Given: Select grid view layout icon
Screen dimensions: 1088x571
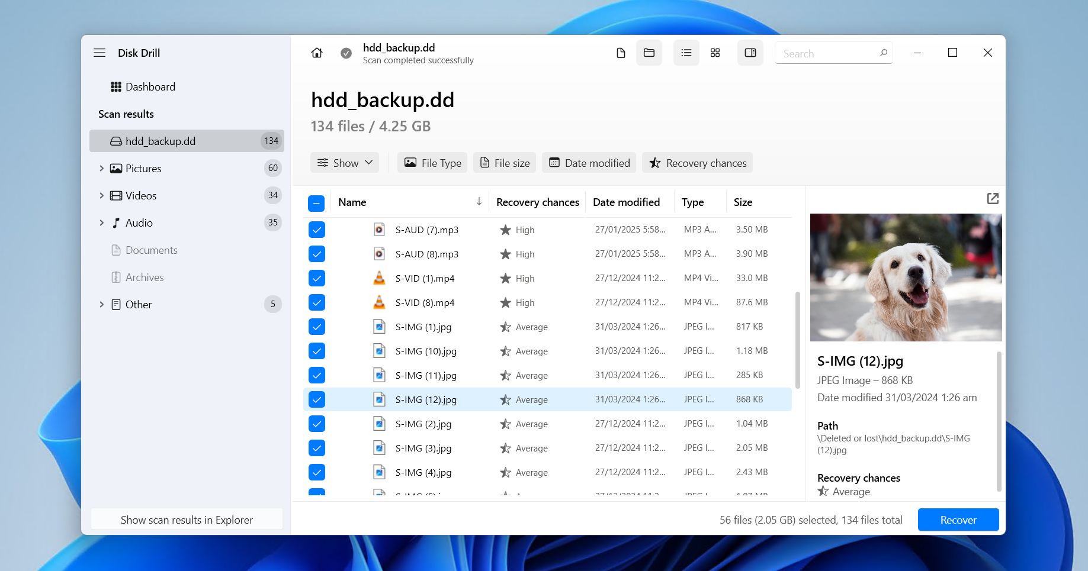Looking at the screenshot, I should pyautogui.click(x=715, y=53).
